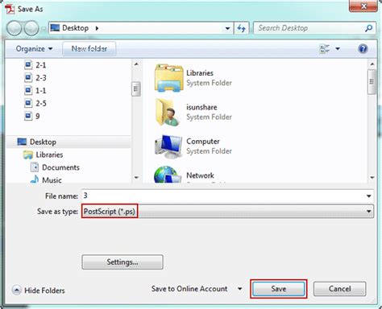382x309 pixels.
Task: Select Libraries in the navigation tree
Action: click(x=49, y=154)
